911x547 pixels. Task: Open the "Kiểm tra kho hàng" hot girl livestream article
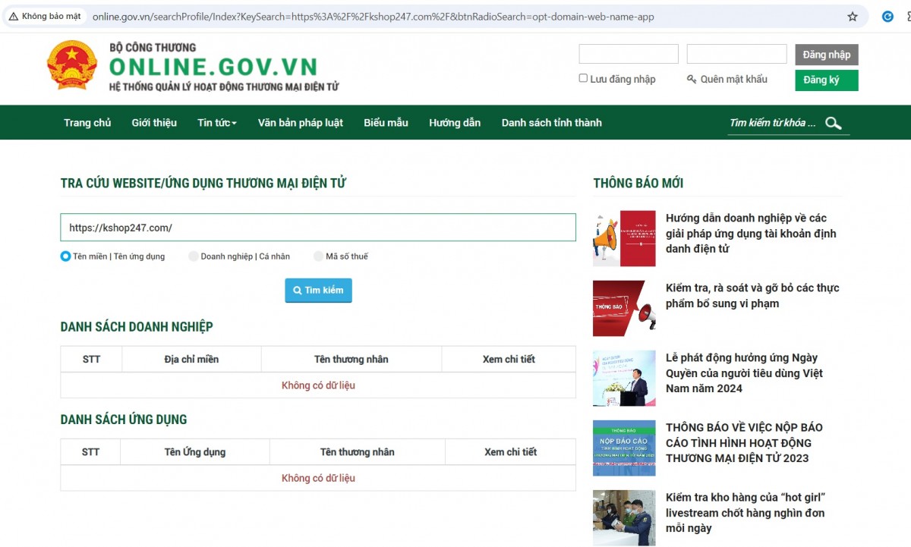(x=745, y=513)
